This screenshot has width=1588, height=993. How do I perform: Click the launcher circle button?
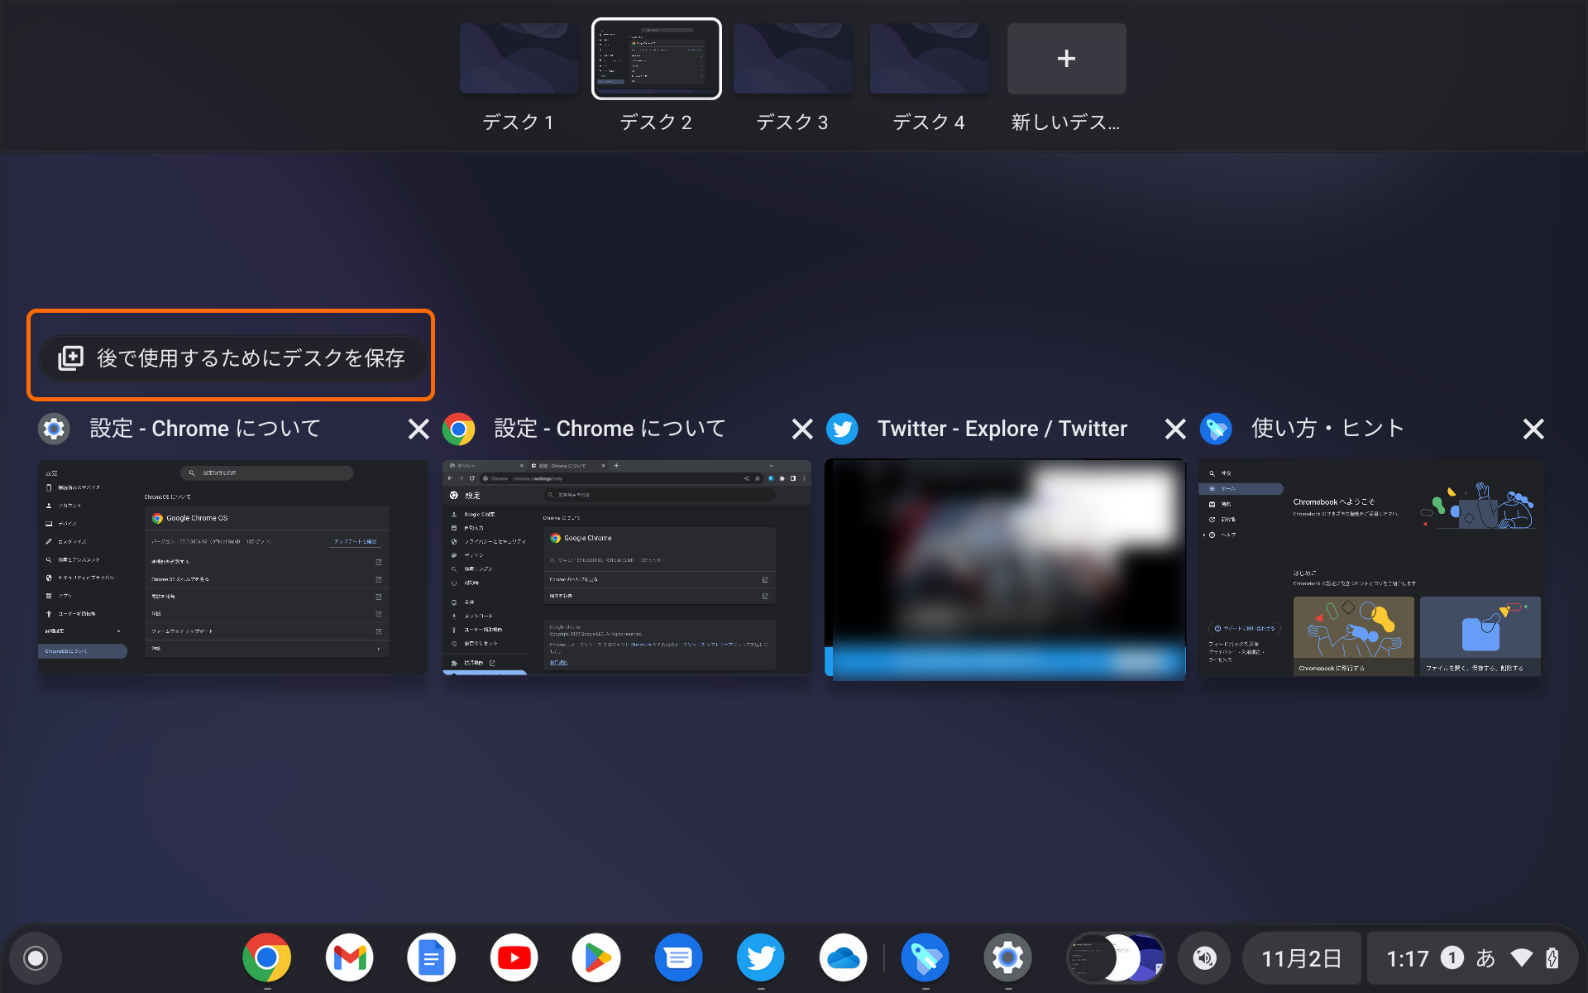click(x=36, y=958)
